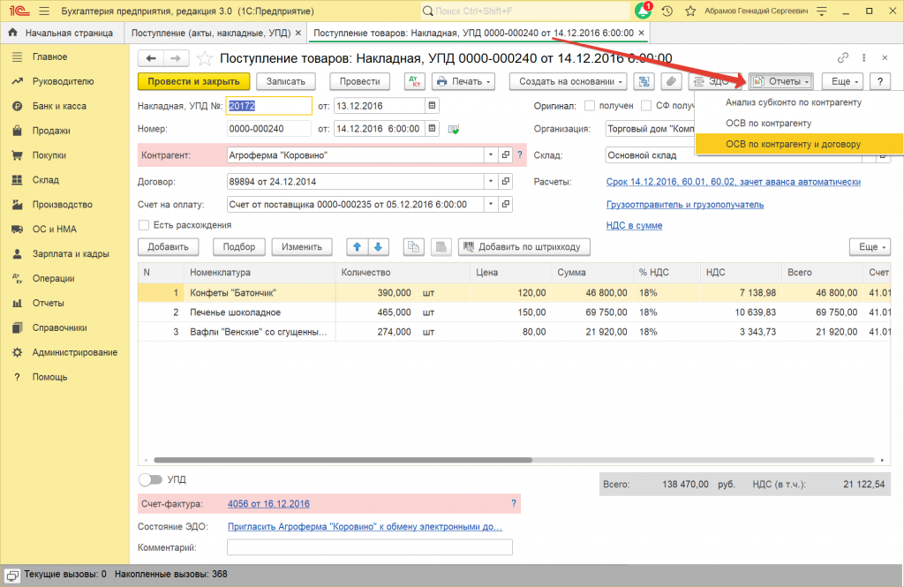Open document structure icon next to Создать на основании
The height and width of the screenshot is (587, 904).
[x=644, y=81]
